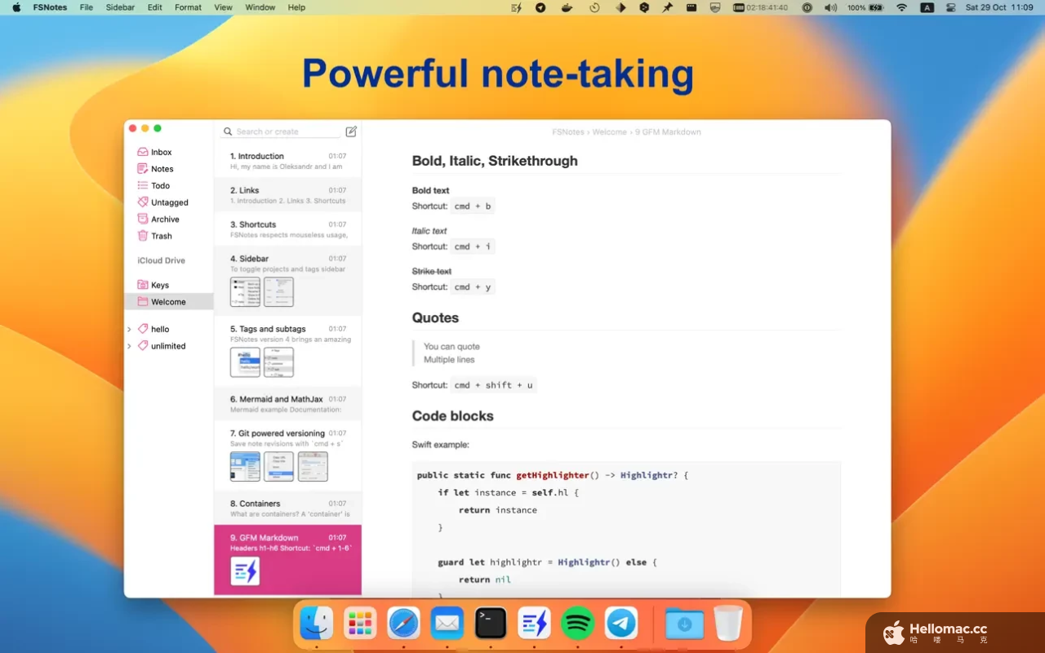The width and height of the screenshot is (1045, 653).
Task: Open the Help menu
Action: click(x=296, y=7)
